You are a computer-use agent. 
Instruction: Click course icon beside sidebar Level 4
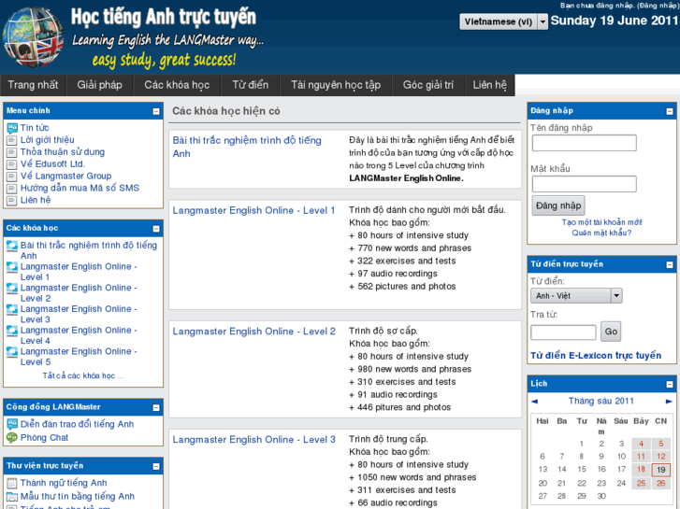(x=12, y=331)
